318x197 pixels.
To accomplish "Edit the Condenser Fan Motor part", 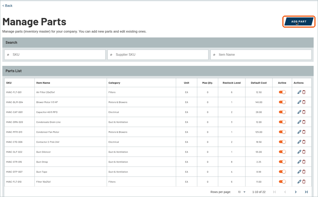I will pos(299,132).
